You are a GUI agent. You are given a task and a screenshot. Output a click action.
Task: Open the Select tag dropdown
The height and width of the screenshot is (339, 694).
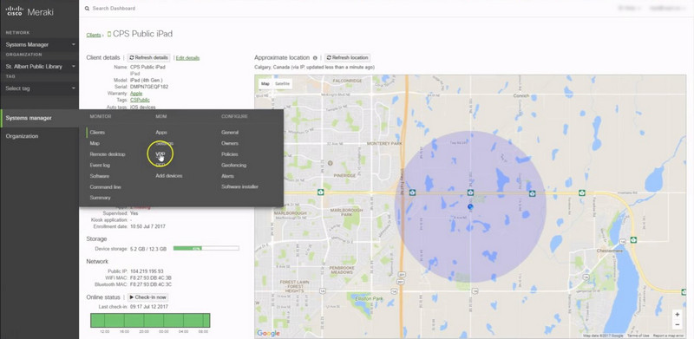point(40,88)
